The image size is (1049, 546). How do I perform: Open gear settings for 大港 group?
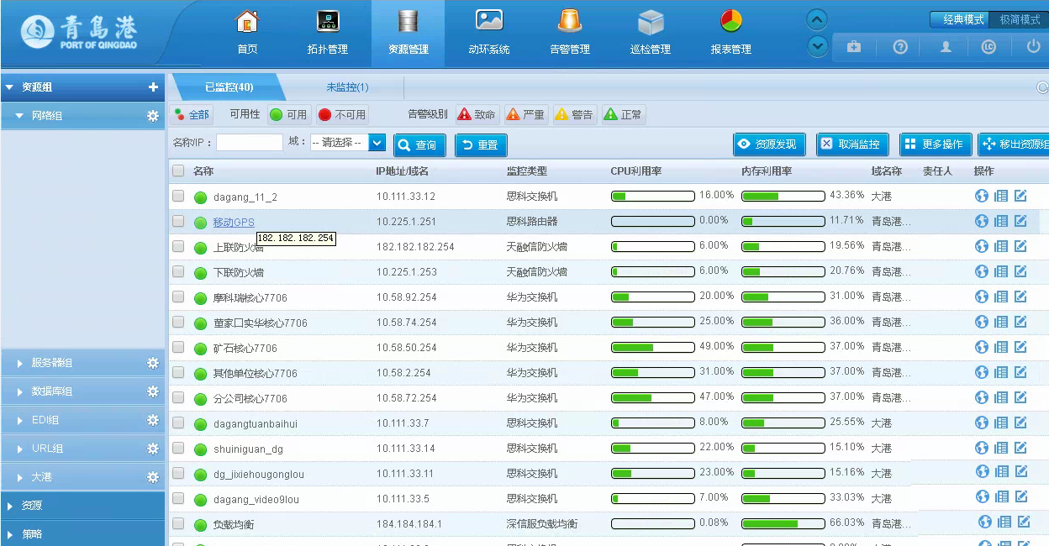point(153,477)
